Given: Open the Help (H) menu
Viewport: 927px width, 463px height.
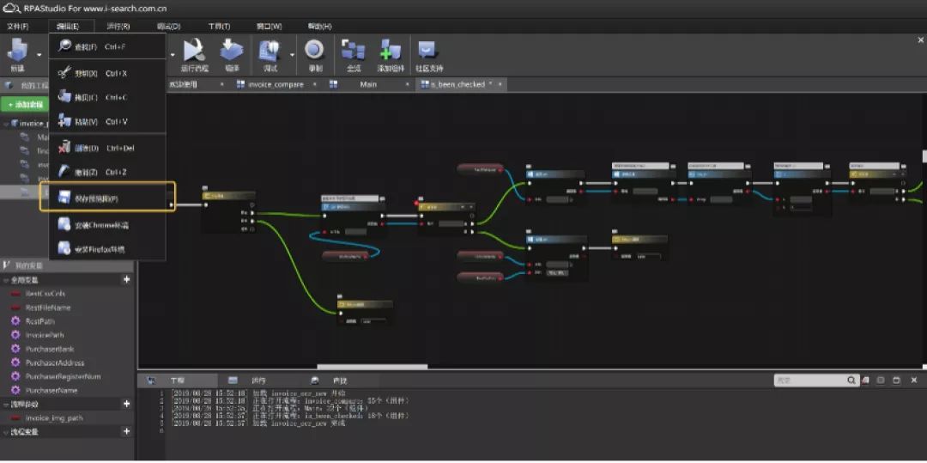Looking at the screenshot, I should 320,27.
